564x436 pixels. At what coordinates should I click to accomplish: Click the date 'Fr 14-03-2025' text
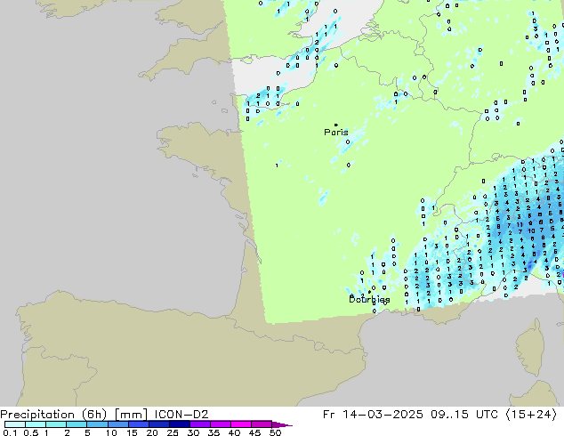373,414
